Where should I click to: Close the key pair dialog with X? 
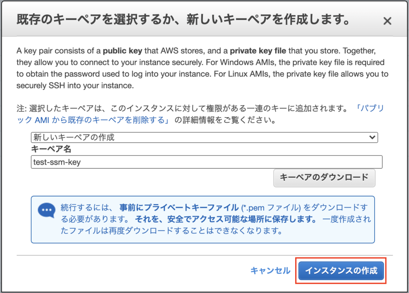387,21
